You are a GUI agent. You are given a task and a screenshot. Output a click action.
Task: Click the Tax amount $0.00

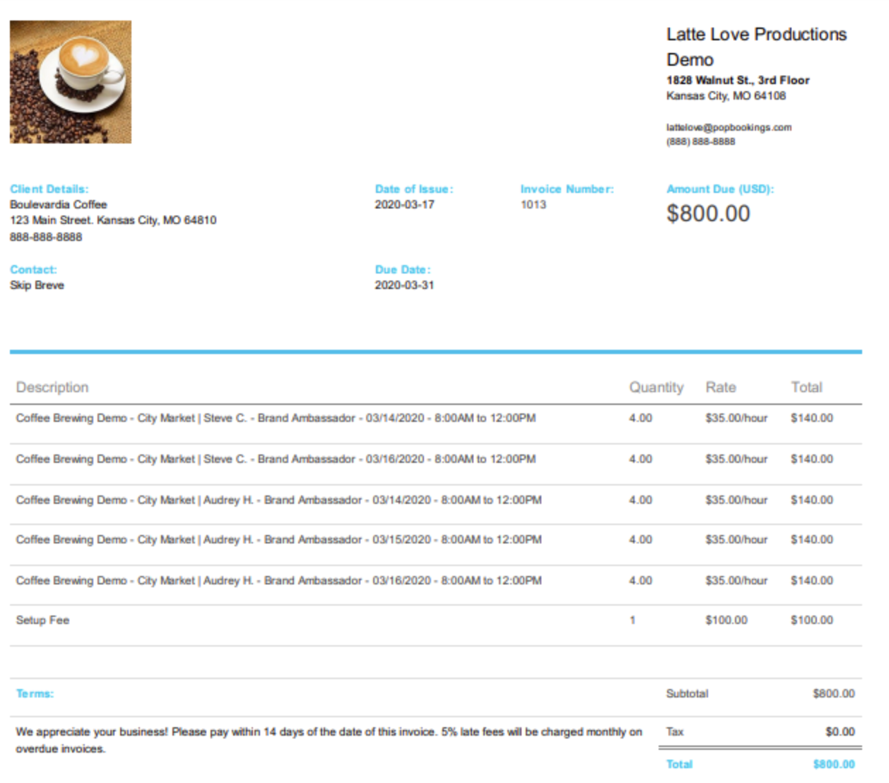840,731
